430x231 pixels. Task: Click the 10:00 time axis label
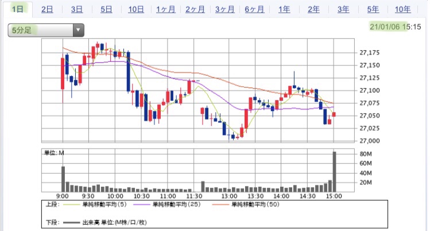click(115, 196)
